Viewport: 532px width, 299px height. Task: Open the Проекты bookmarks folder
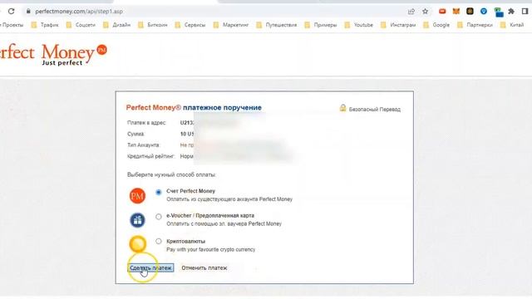12,25
